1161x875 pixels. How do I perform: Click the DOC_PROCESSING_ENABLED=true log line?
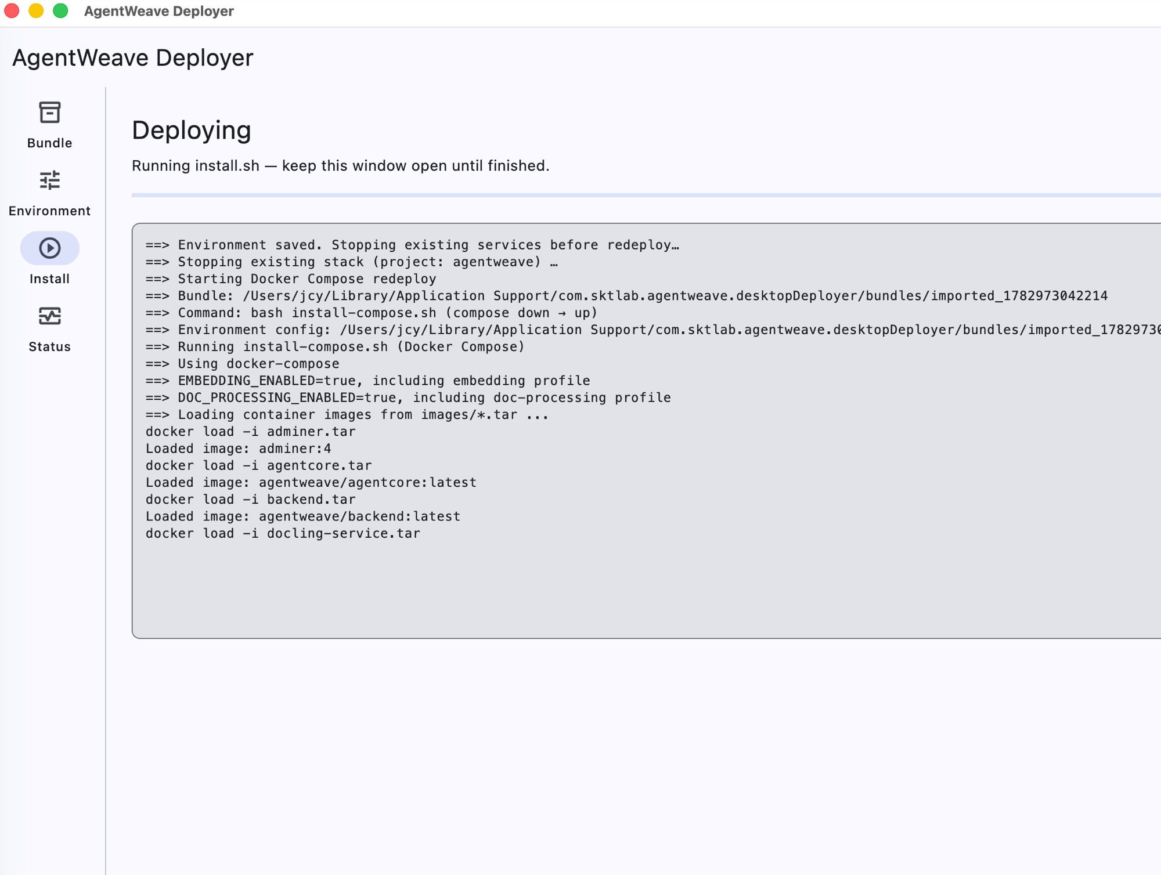tap(408, 398)
